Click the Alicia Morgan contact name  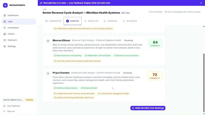coord(157,12)
